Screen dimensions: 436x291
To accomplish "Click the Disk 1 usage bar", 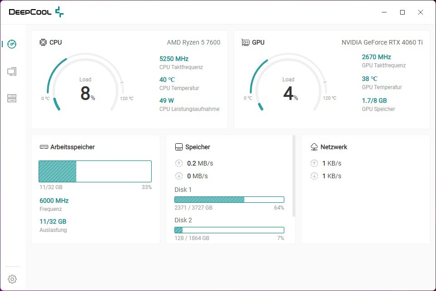I will point(229,200).
